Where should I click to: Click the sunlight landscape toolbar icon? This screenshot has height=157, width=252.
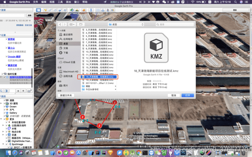pyautogui.click(x=77, y=10)
